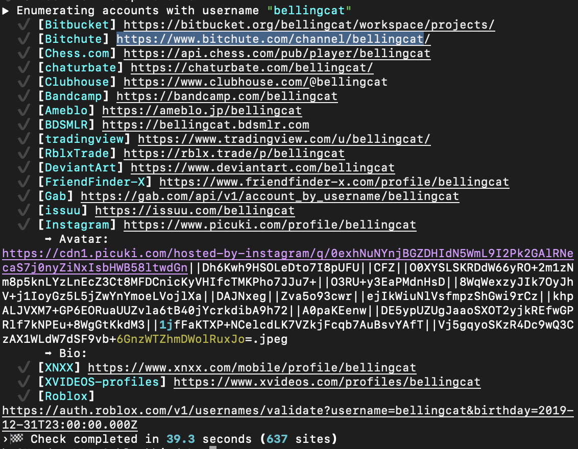
Task: Open the xnxx.com mobile profile URL
Action: [252, 367]
